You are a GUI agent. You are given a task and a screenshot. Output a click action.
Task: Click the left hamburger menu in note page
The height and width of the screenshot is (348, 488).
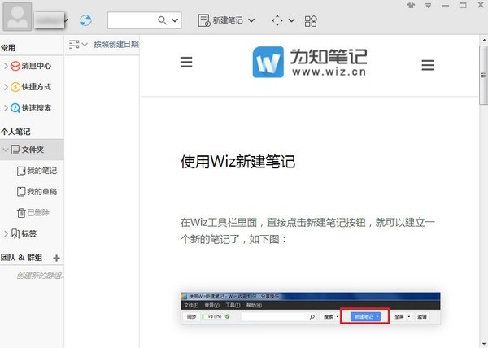coord(186,62)
